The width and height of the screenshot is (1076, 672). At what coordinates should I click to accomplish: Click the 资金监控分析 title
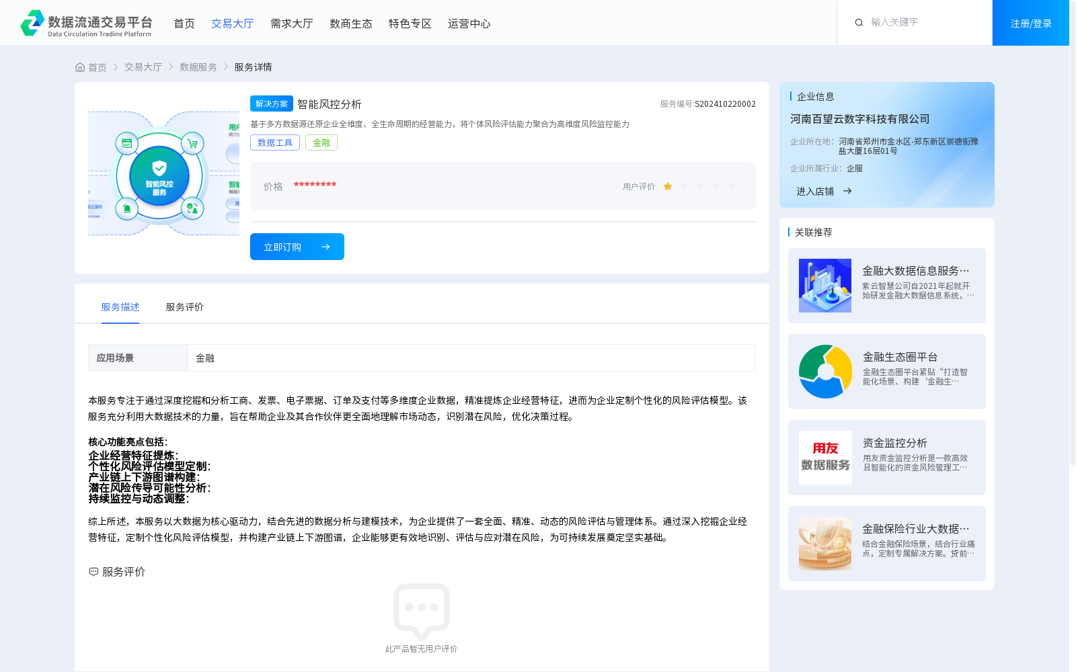894,443
